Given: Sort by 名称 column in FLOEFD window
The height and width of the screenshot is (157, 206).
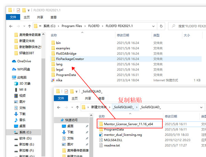Looking at the screenshot, I should [x=54, y=35].
